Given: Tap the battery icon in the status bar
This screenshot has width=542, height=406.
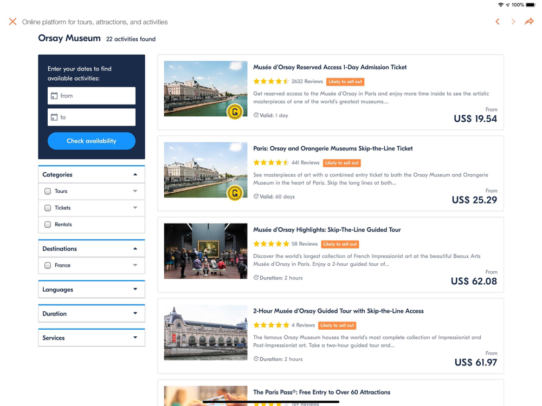Looking at the screenshot, I should tap(531, 5).
